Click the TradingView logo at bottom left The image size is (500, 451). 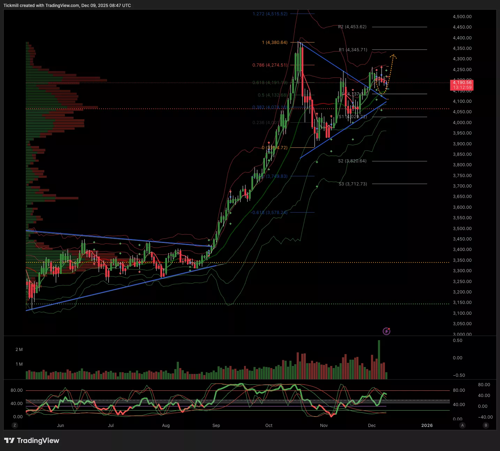coord(32,441)
